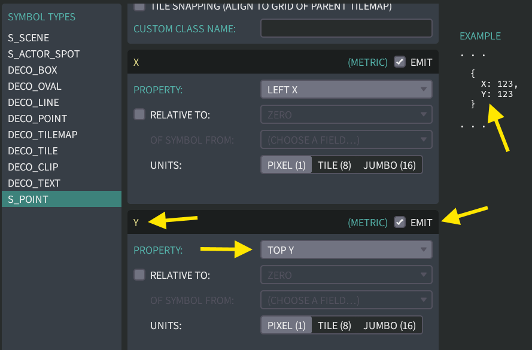Screen dimensions: 532x350
Task: Click the Custom Class Name input
Action: coord(346,28)
